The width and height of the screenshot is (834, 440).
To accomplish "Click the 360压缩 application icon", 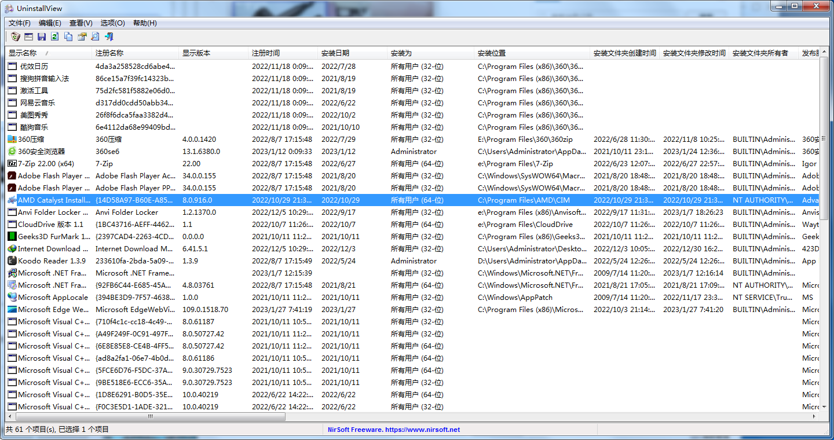I will (12, 139).
